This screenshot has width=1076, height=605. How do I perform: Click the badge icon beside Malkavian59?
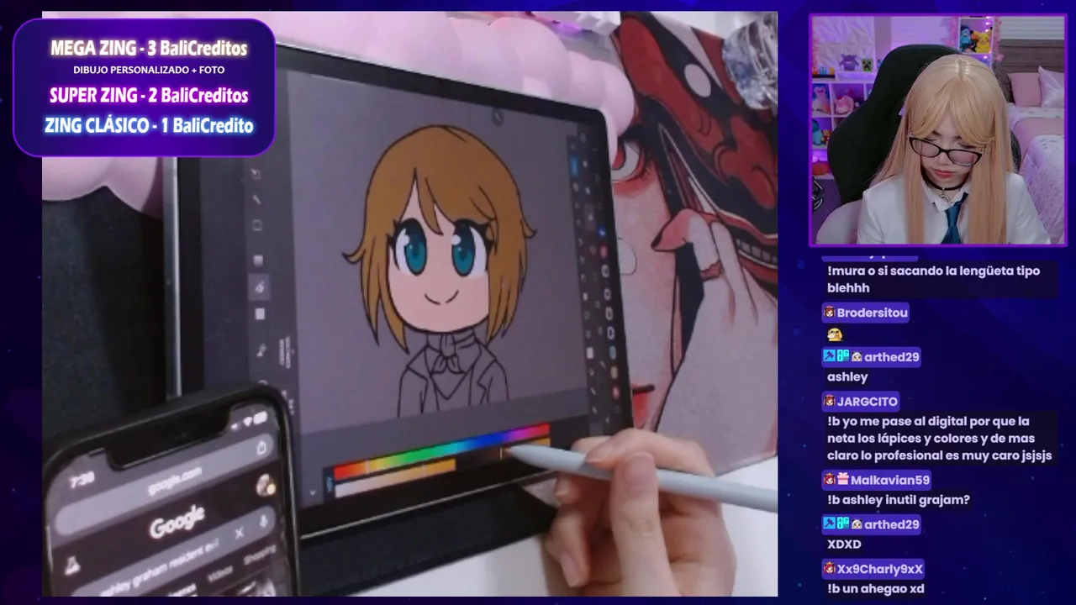point(842,480)
